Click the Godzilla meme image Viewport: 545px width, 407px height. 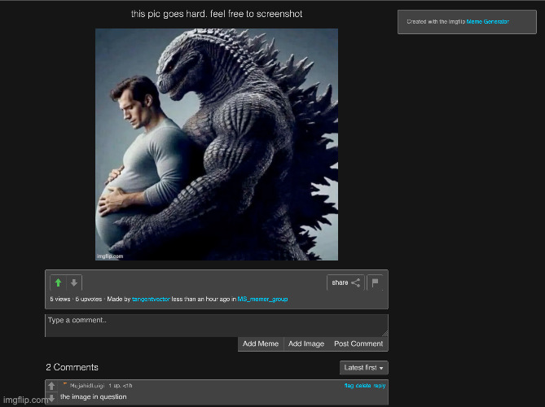coord(217,144)
